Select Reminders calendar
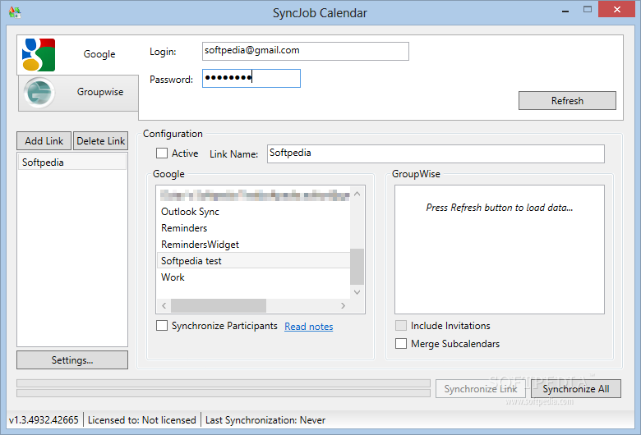 coord(254,228)
